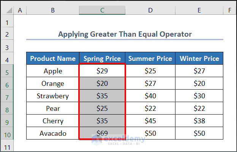Select Cherry winter price $38 cell

coord(199,121)
